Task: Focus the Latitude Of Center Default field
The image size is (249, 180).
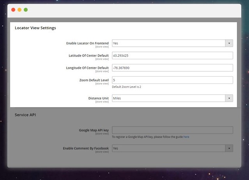Action: coord(172,55)
